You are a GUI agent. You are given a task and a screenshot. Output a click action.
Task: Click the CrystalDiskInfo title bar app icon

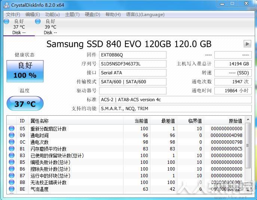(x=7, y=5)
